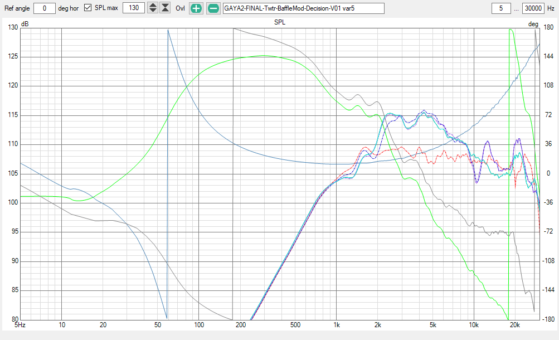Click the "5Hz" frequency axis label
This screenshot has height=340, width=559.
(20, 325)
